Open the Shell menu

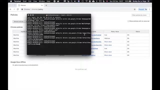pyautogui.click(x=24, y=1)
